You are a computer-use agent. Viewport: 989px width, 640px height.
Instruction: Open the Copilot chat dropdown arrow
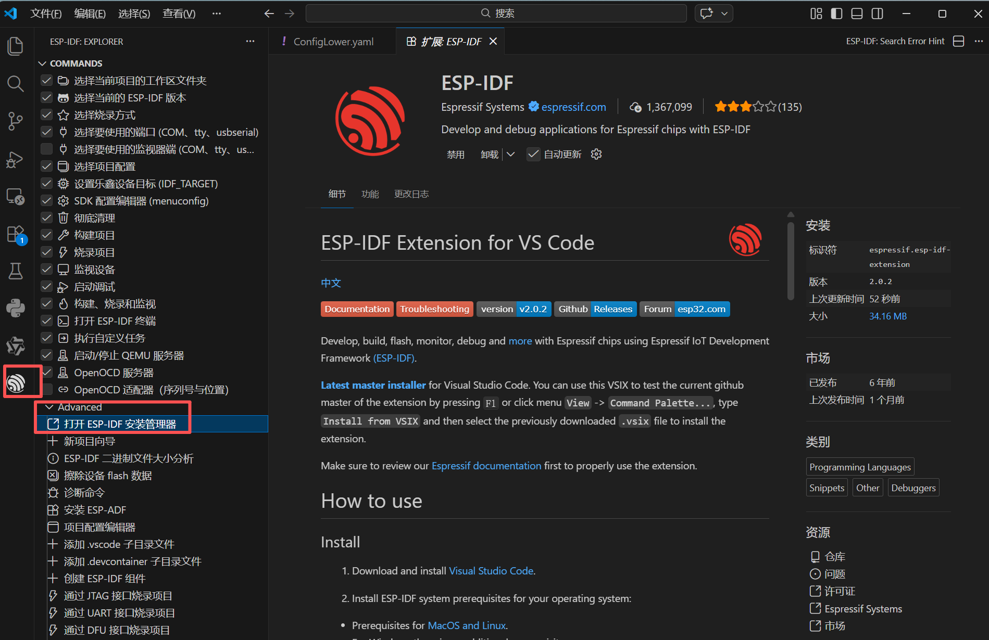[x=724, y=14]
